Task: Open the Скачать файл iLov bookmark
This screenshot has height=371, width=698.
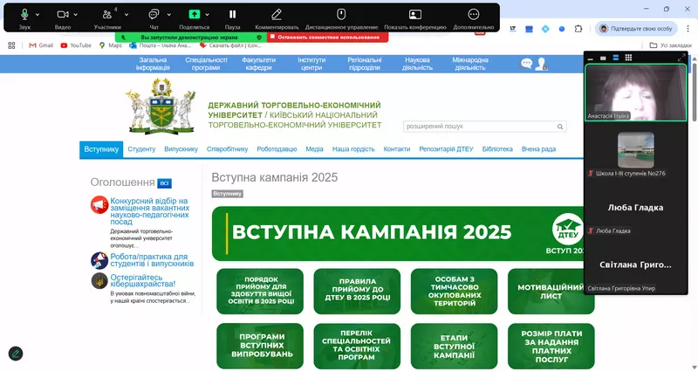Action: pos(230,45)
